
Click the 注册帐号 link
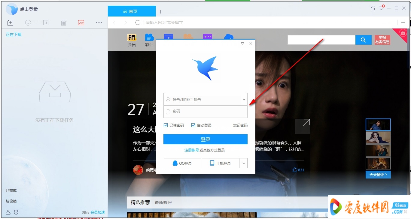(192, 150)
